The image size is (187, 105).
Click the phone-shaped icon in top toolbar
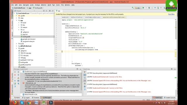[158, 8]
